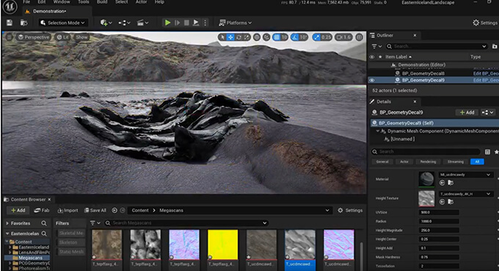The width and height of the screenshot is (499, 271).
Task: Open the Platforms dropdown
Action: pos(235,23)
